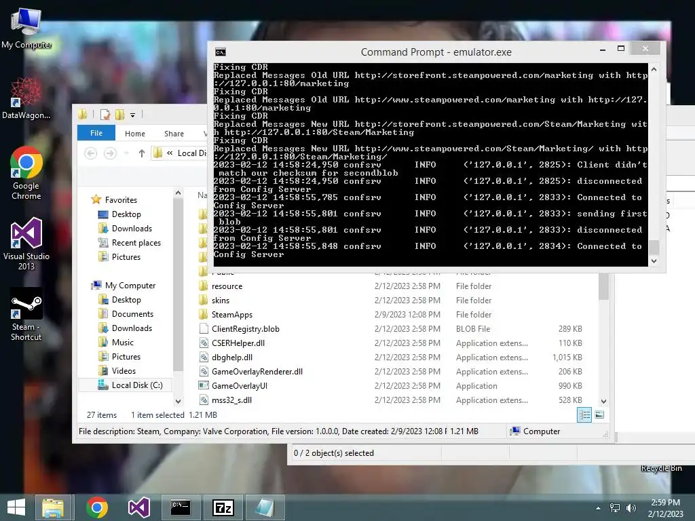Viewport: 695px width, 521px height.
Task: Click the Explorer Forward navigation arrow
Action: [110, 153]
